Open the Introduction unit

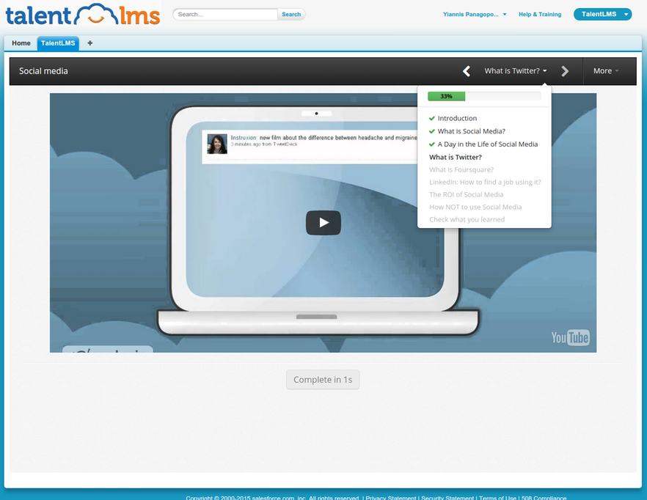tap(457, 118)
